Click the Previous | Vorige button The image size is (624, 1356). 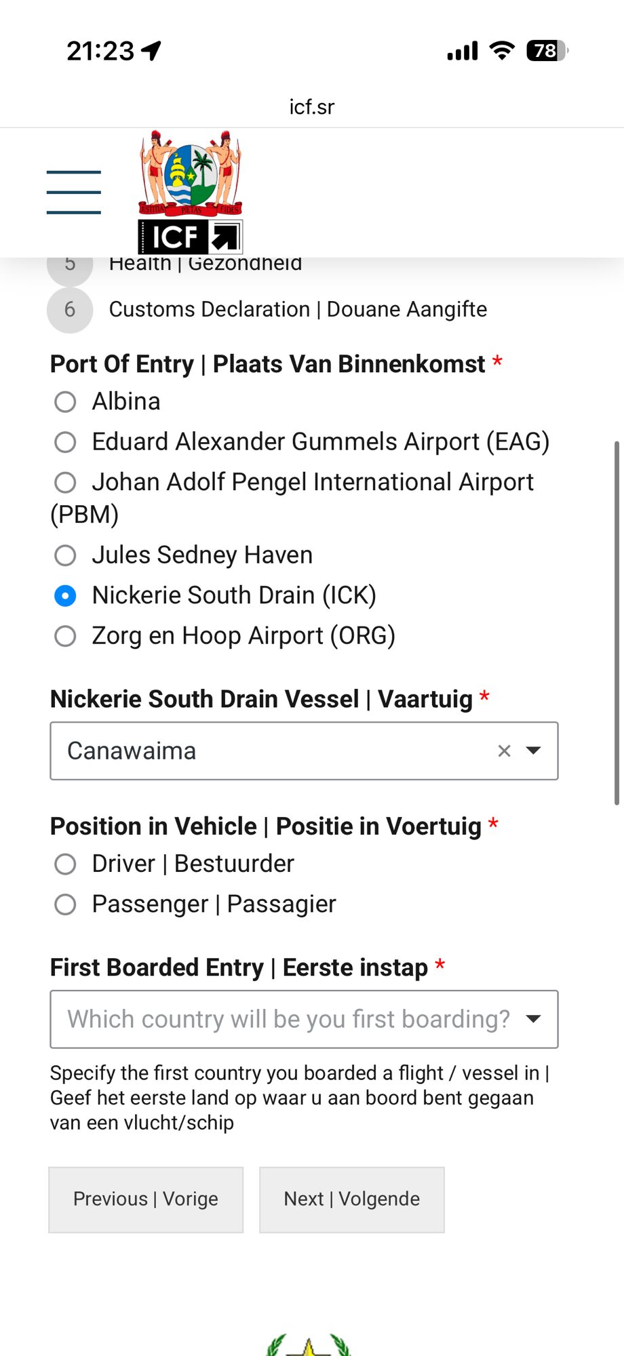(146, 1199)
